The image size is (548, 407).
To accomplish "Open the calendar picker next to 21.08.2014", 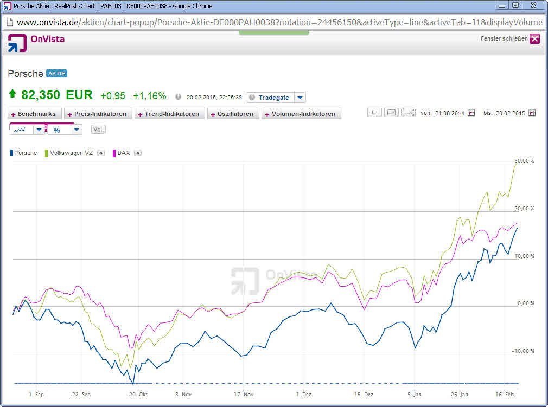I will pos(470,113).
